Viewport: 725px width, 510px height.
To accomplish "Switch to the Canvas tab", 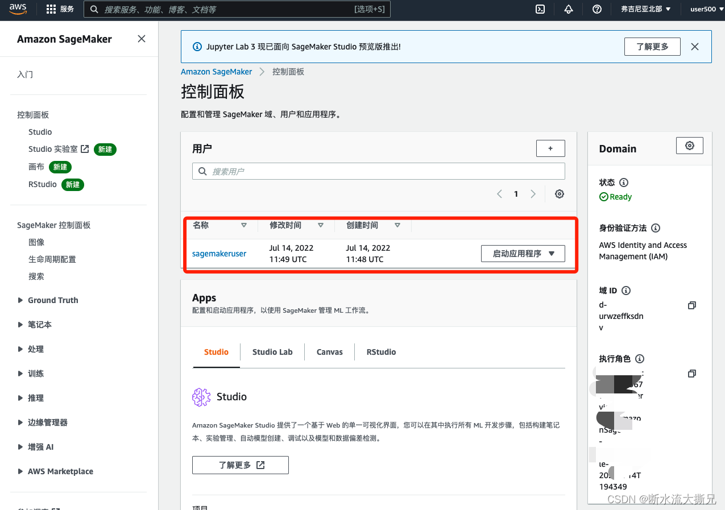I will (330, 352).
